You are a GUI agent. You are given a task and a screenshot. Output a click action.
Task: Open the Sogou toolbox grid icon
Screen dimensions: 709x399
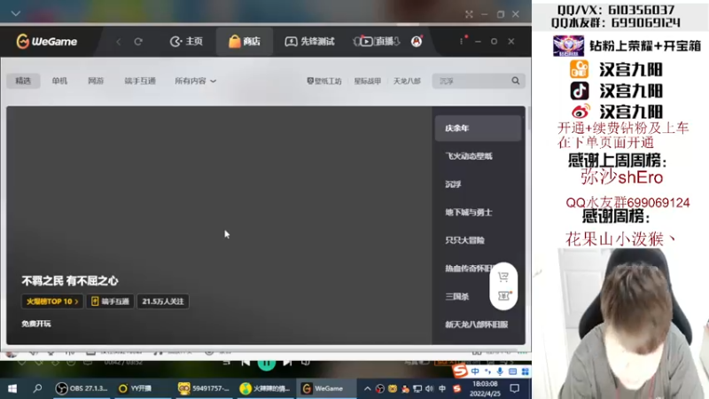525,372
